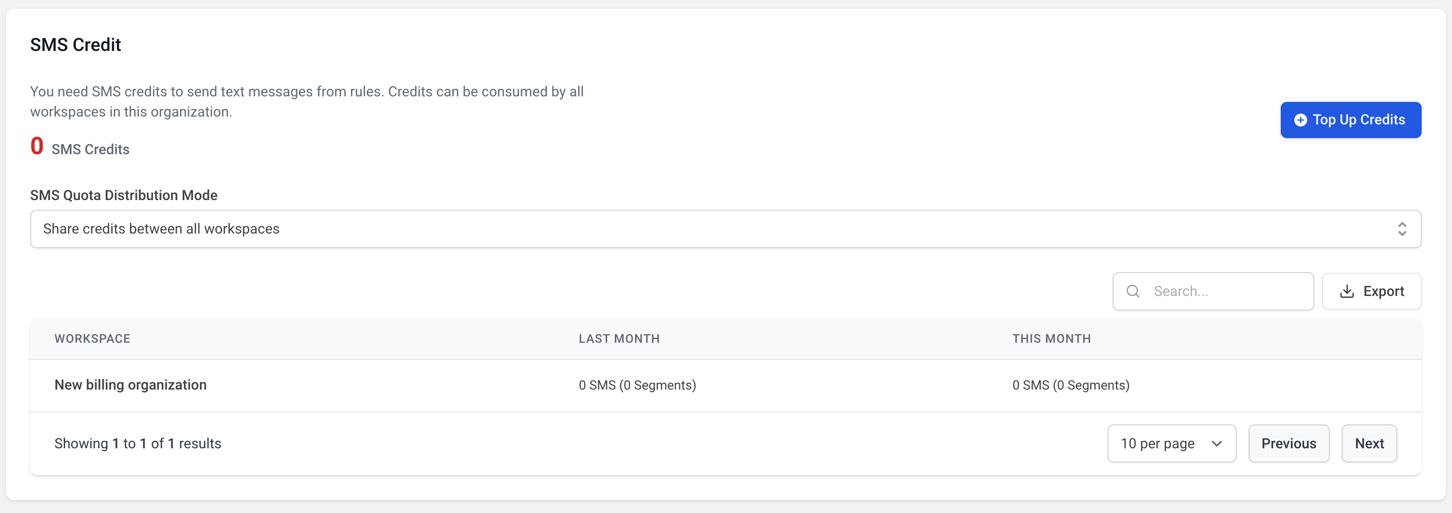Click the plus icon in Top Up Credits
Viewport: 1452px width, 513px height.
[1300, 120]
